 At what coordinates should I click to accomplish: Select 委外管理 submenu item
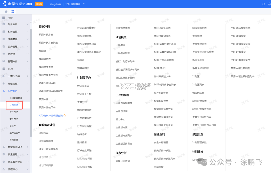point(14,119)
